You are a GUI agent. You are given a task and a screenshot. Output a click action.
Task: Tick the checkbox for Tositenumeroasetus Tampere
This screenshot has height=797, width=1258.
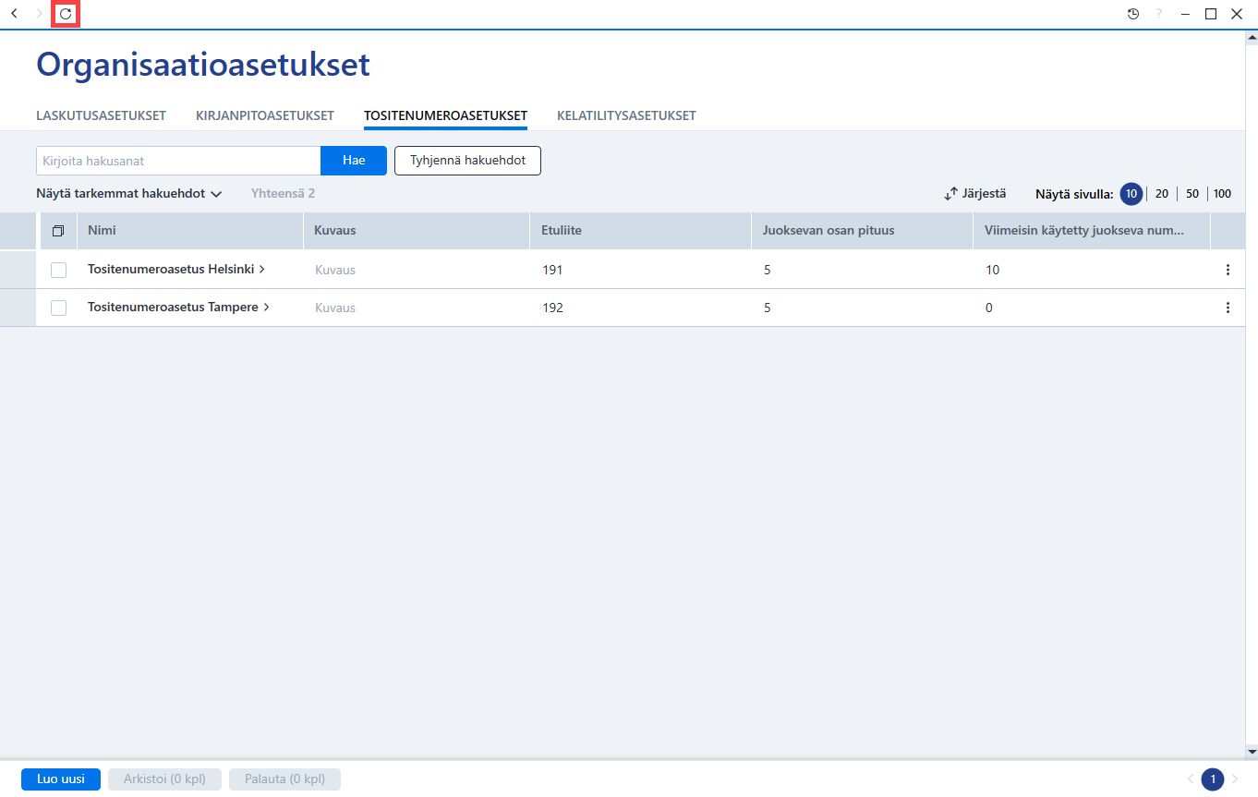click(x=58, y=308)
